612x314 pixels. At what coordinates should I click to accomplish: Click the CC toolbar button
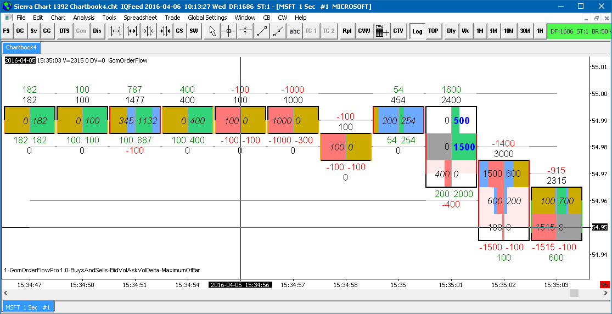[47, 31]
